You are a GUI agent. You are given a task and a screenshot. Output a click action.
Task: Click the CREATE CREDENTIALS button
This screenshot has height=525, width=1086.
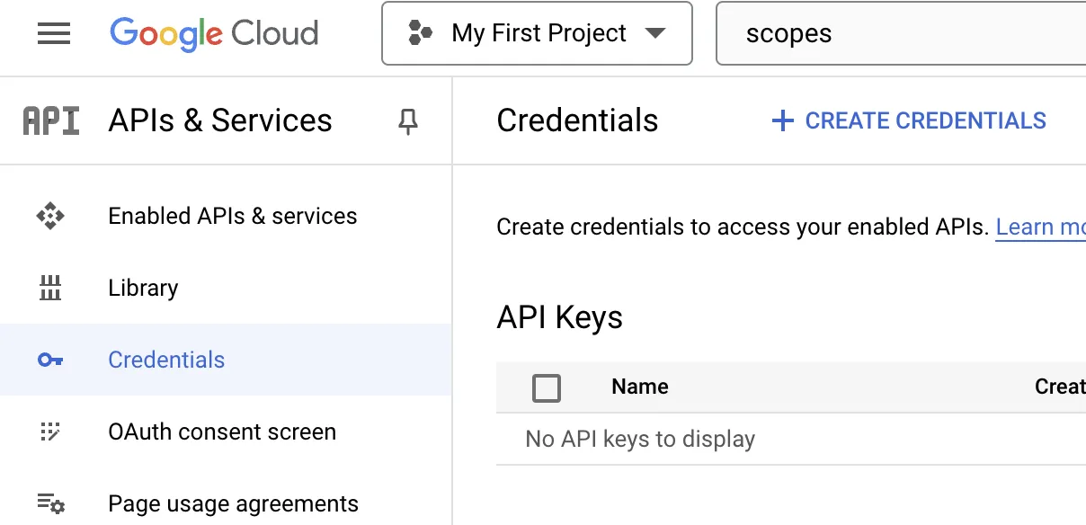click(x=909, y=120)
